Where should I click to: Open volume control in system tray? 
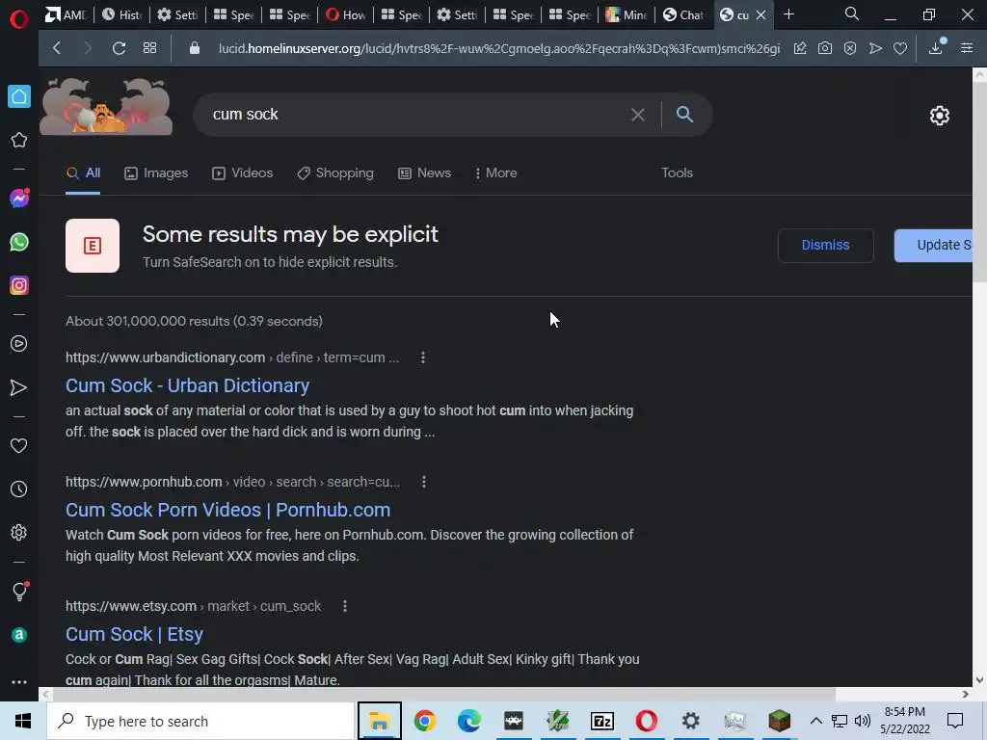tap(863, 721)
